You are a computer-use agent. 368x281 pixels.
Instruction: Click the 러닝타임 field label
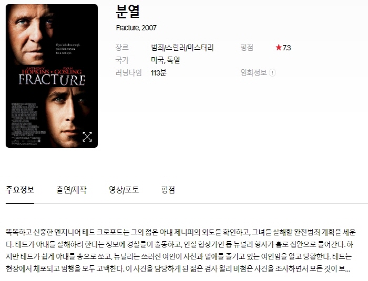(x=129, y=73)
